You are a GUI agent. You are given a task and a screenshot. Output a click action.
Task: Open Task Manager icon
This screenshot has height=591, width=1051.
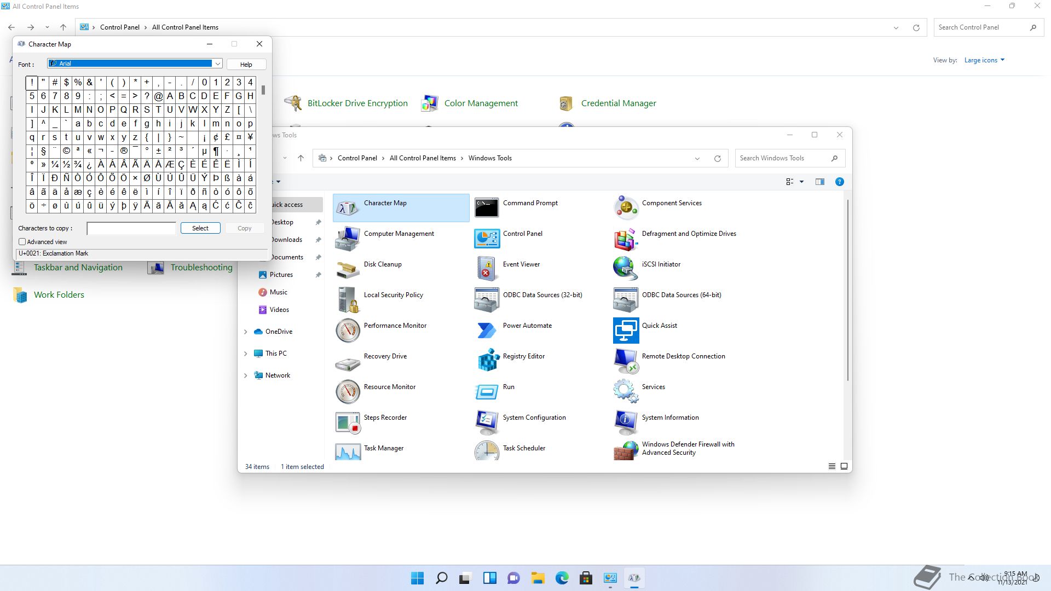pos(348,450)
